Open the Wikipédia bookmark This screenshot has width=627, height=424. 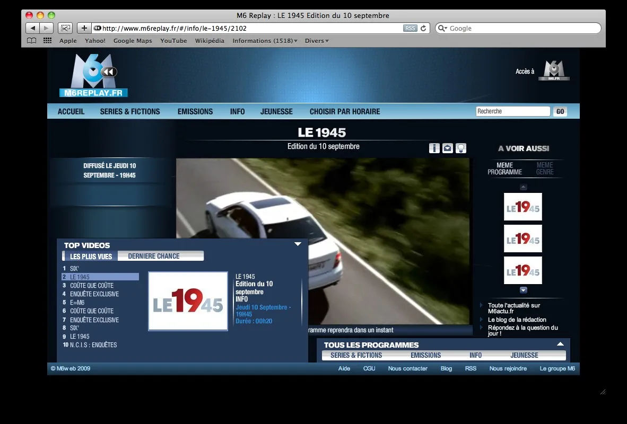[x=210, y=41]
